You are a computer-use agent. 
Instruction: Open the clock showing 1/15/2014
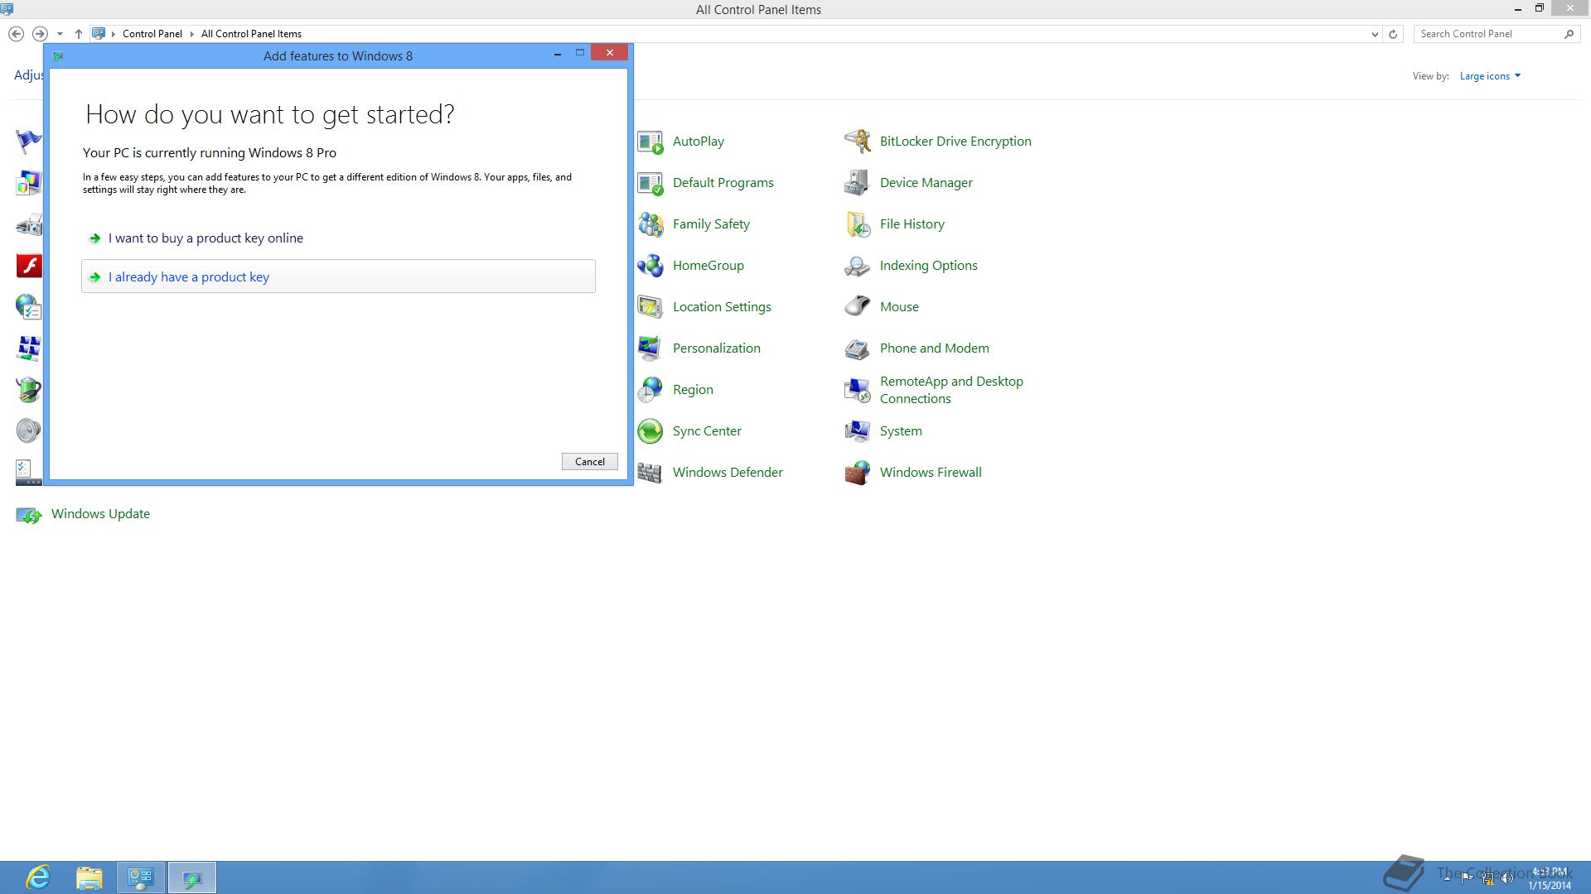click(x=1550, y=878)
